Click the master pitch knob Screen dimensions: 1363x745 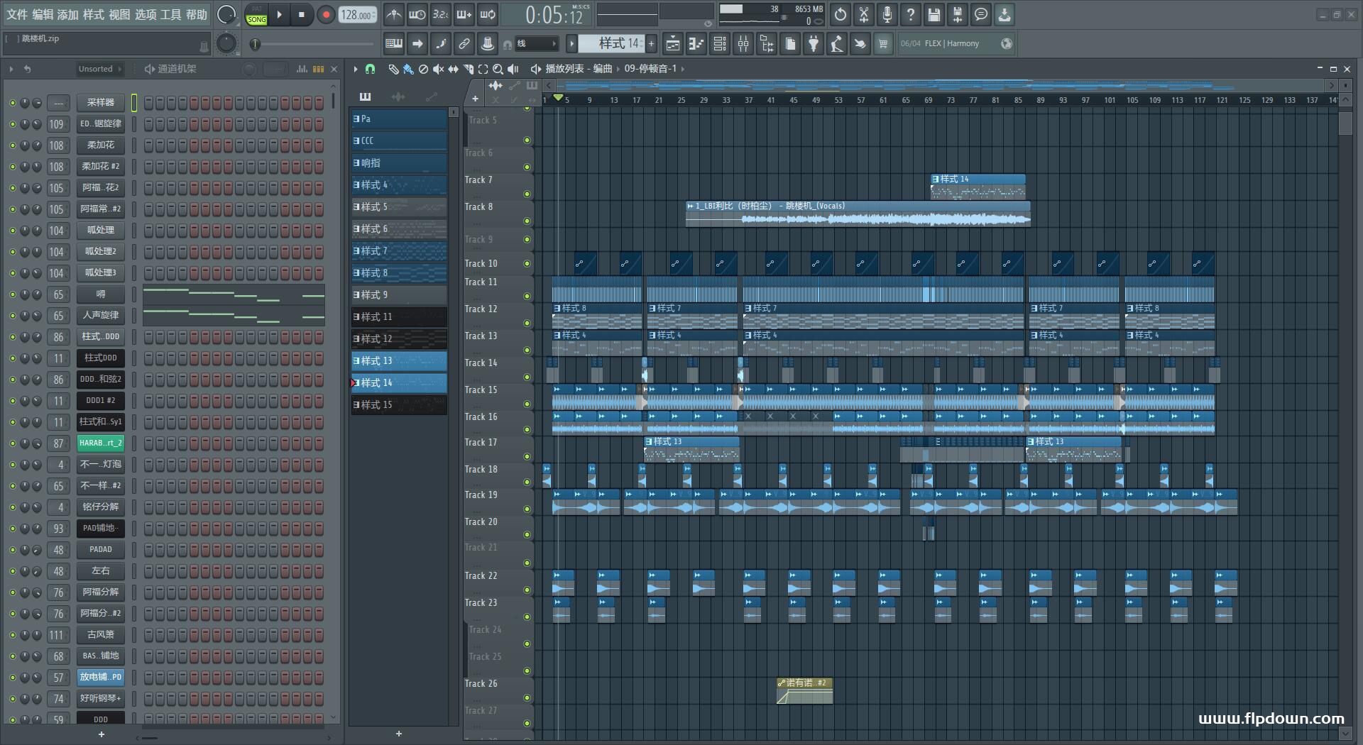pyautogui.click(x=226, y=44)
